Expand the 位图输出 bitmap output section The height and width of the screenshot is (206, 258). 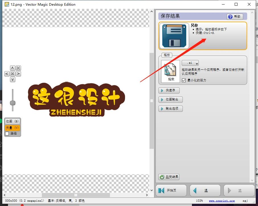[170, 100]
